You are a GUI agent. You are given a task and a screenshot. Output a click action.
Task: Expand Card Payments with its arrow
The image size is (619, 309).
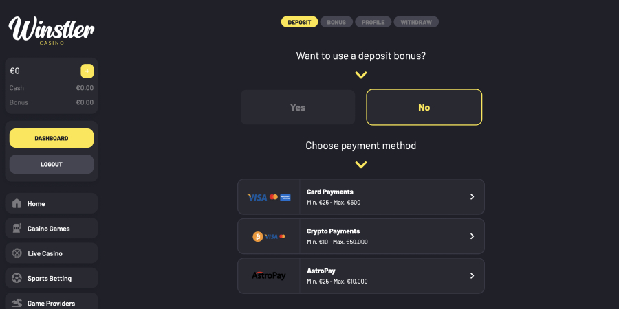(472, 197)
